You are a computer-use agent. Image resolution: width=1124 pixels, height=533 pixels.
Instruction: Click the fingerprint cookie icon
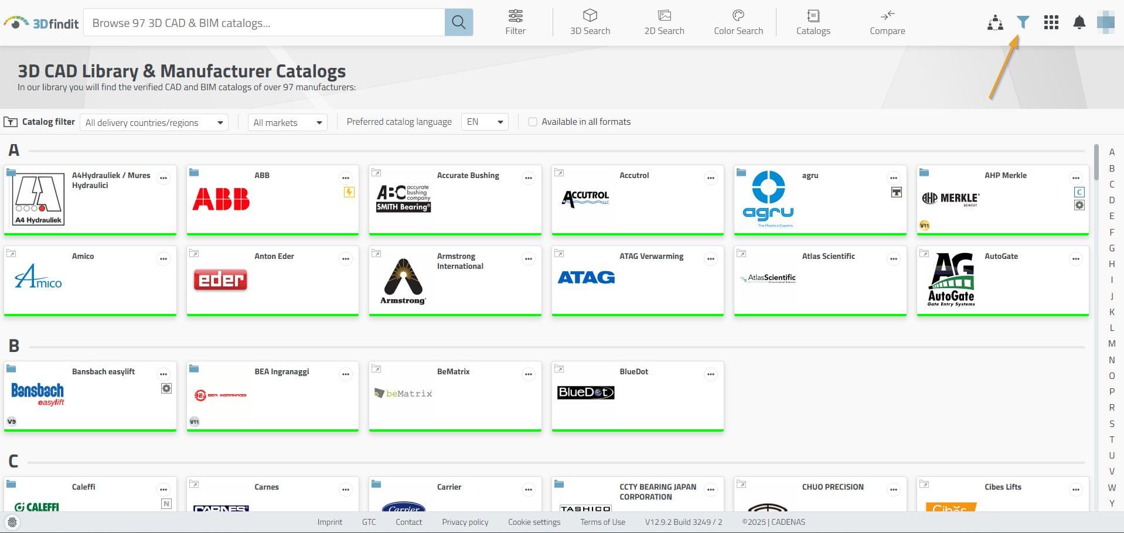(x=12, y=522)
